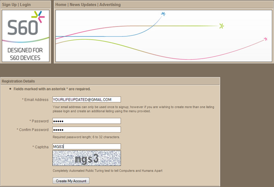The height and width of the screenshot is (187, 274).
Task: Focus the Confirm Password input field
Action: (86, 130)
